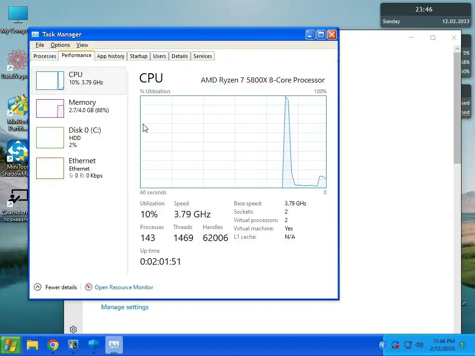Open File Explorer from the taskbar
The image size is (475, 356).
(x=32, y=345)
